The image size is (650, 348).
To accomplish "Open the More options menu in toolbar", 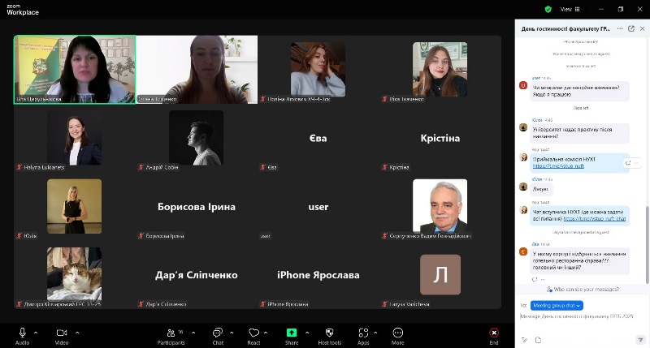I will coord(397,336).
